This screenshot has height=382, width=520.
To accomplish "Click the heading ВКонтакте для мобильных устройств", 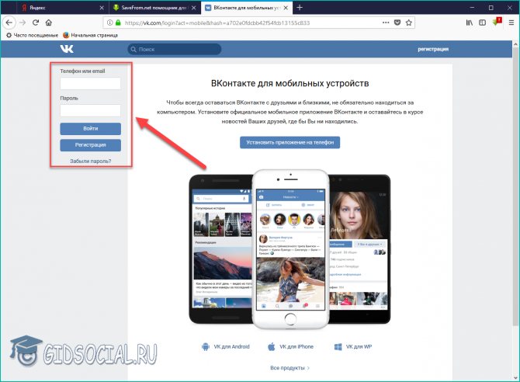I will tap(289, 83).
